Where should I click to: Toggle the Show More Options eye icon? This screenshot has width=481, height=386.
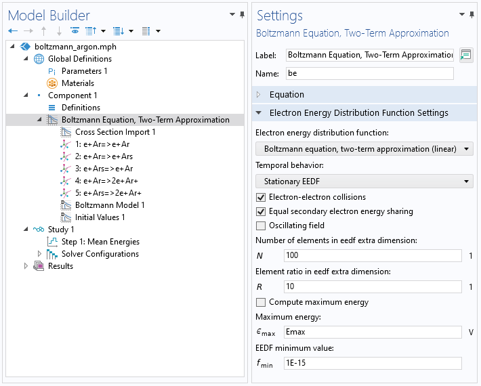pos(75,30)
